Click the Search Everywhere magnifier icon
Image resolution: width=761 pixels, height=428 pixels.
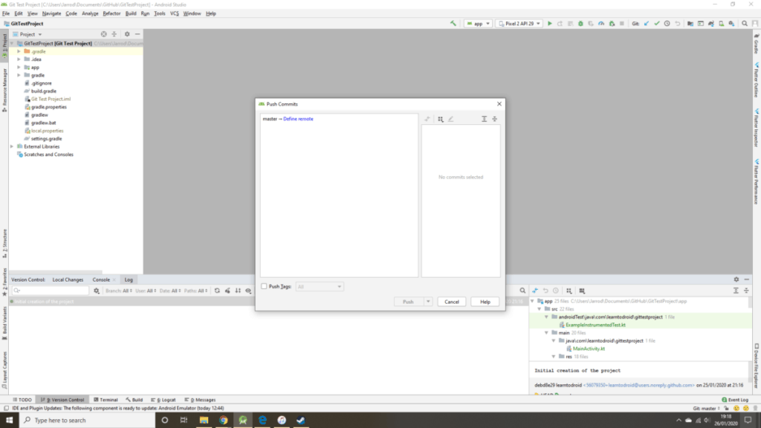click(745, 24)
